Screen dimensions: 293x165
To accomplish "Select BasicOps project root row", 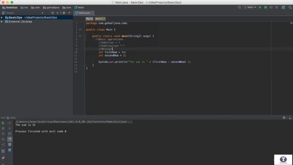I will 37,17.
